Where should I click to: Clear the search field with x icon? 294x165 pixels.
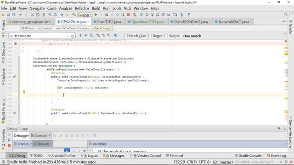point(73,36)
